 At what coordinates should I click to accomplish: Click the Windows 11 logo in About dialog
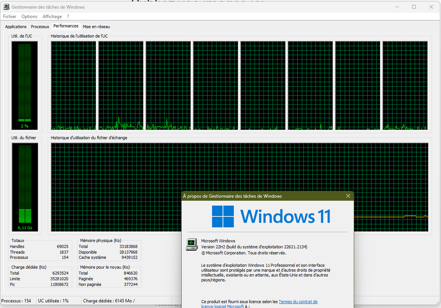[271, 216]
